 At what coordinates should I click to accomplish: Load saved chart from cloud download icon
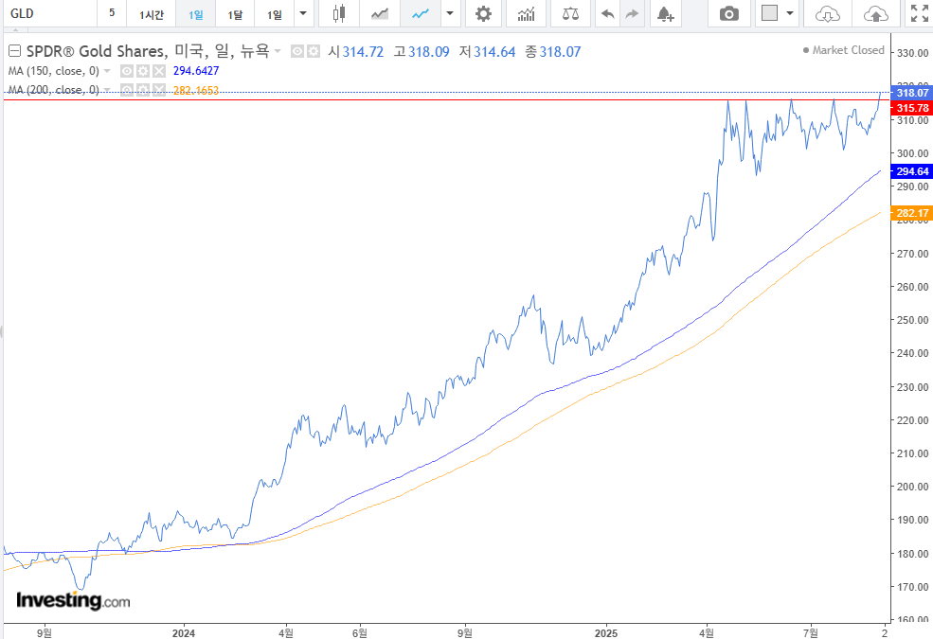827,13
